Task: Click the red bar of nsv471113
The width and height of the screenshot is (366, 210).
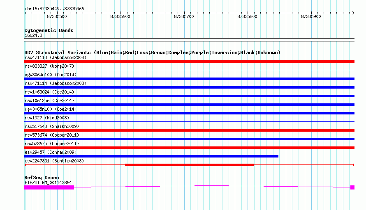Action: click(189, 62)
